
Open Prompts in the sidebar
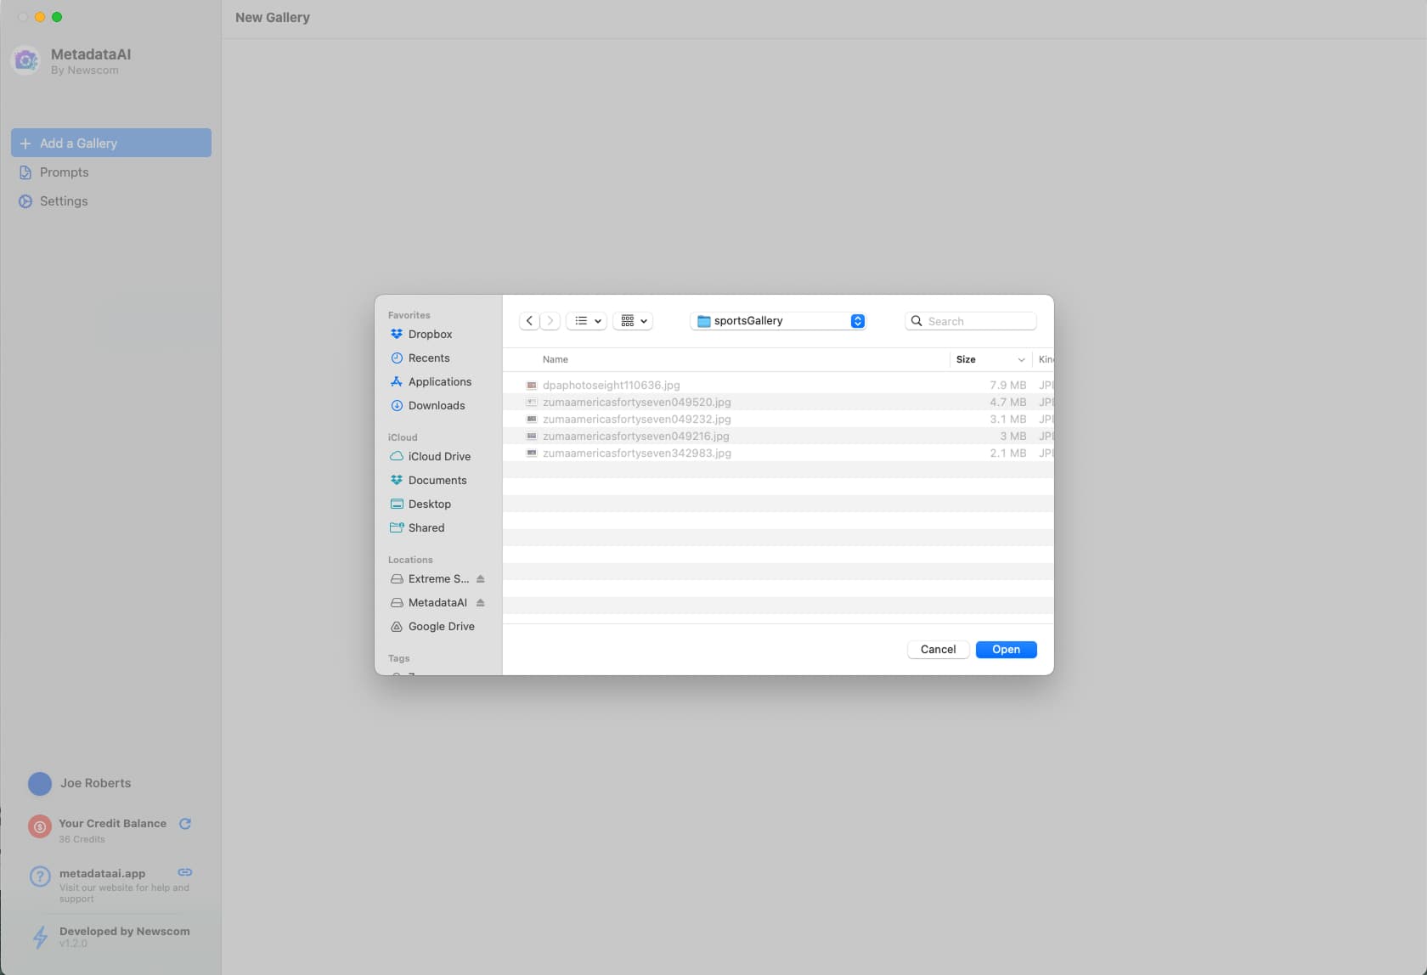coord(64,172)
